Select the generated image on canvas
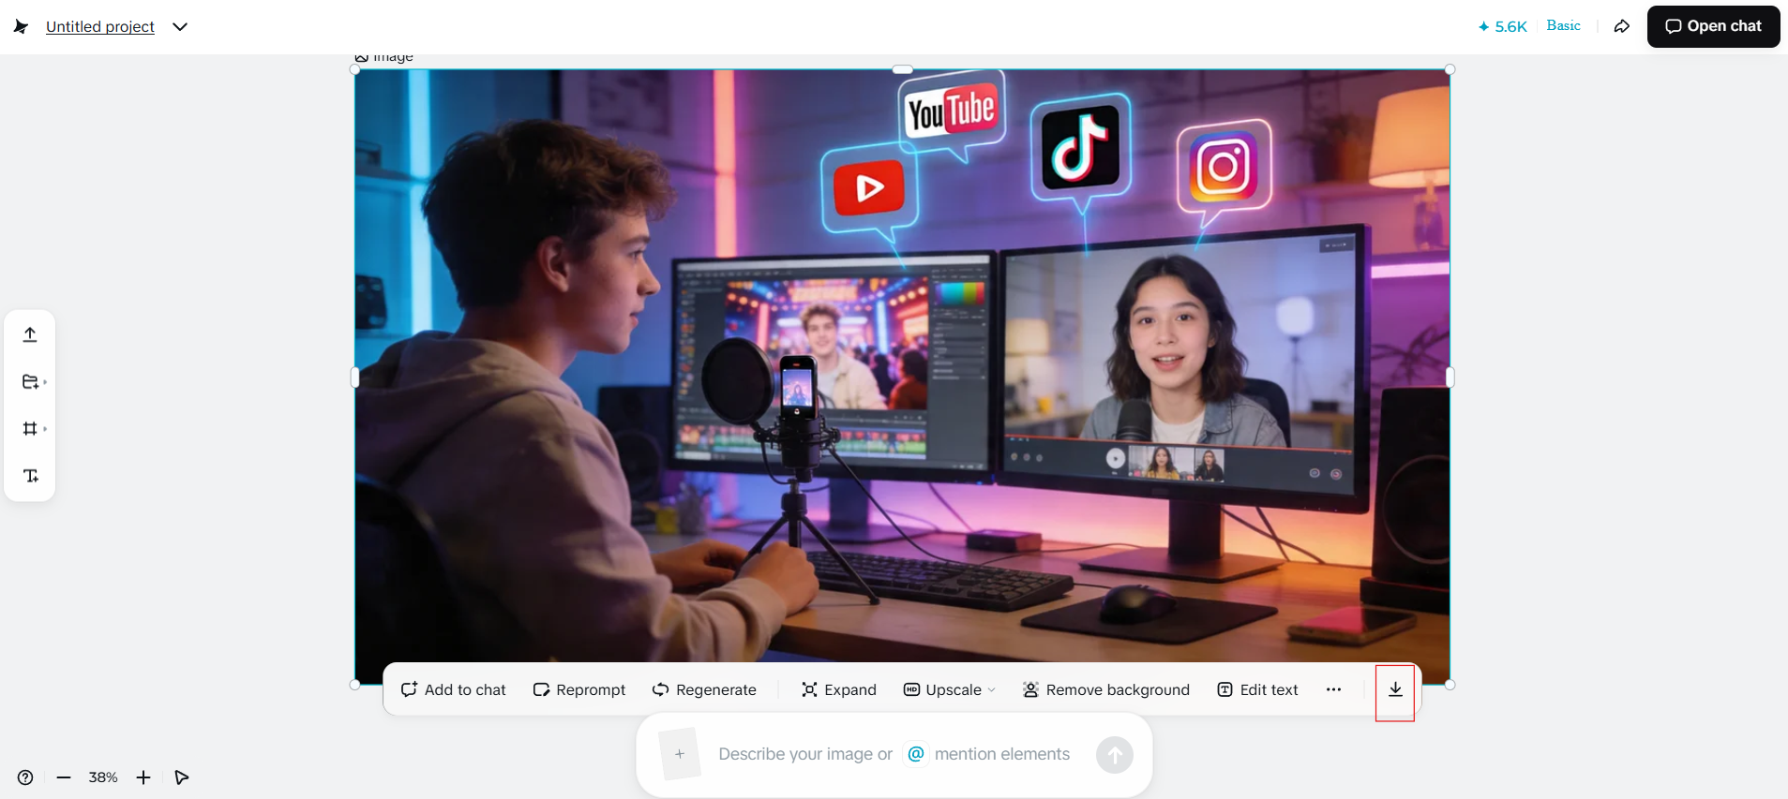Image resolution: width=1788 pixels, height=799 pixels. (902, 377)
